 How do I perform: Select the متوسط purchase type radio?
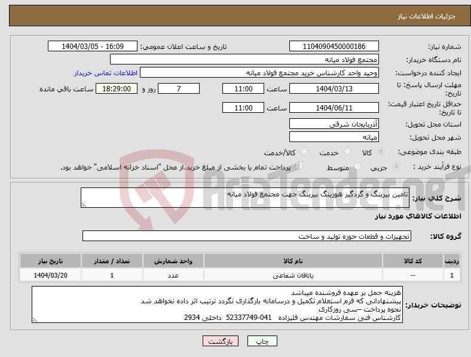point(357,166)
